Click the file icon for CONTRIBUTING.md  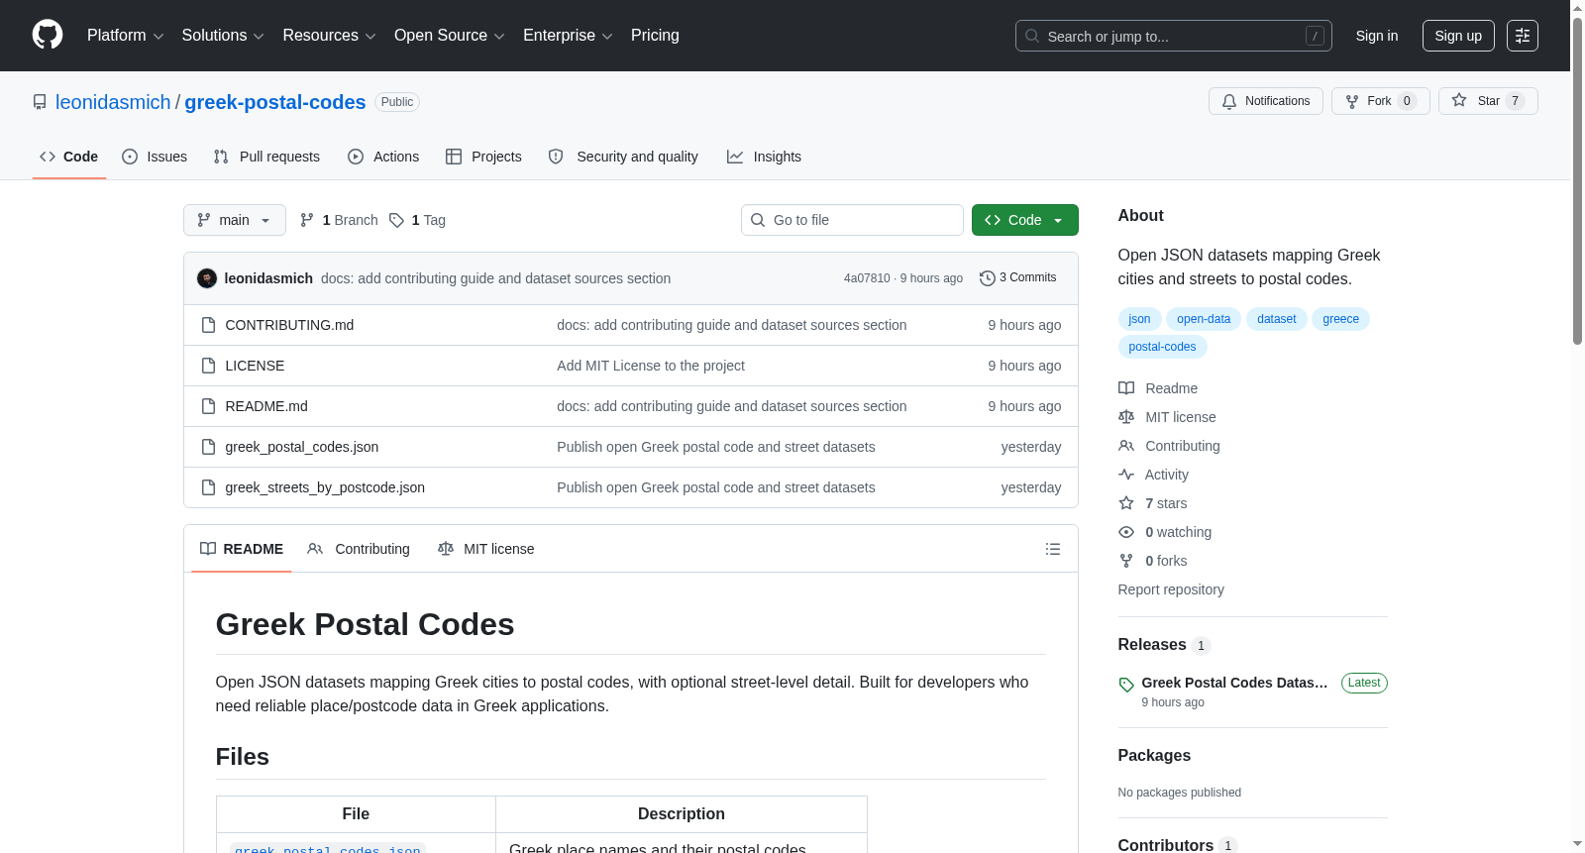pyautogui.click(x=208, y=325)
